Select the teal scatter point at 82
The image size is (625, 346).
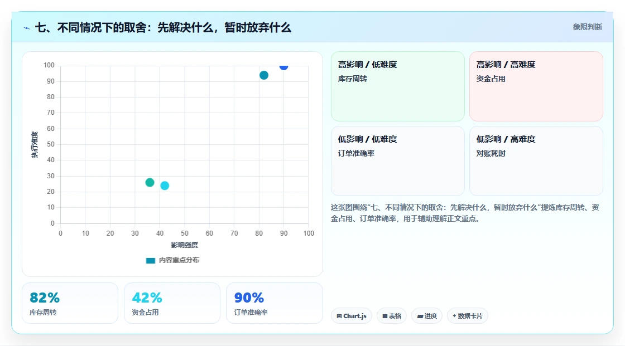264,75
